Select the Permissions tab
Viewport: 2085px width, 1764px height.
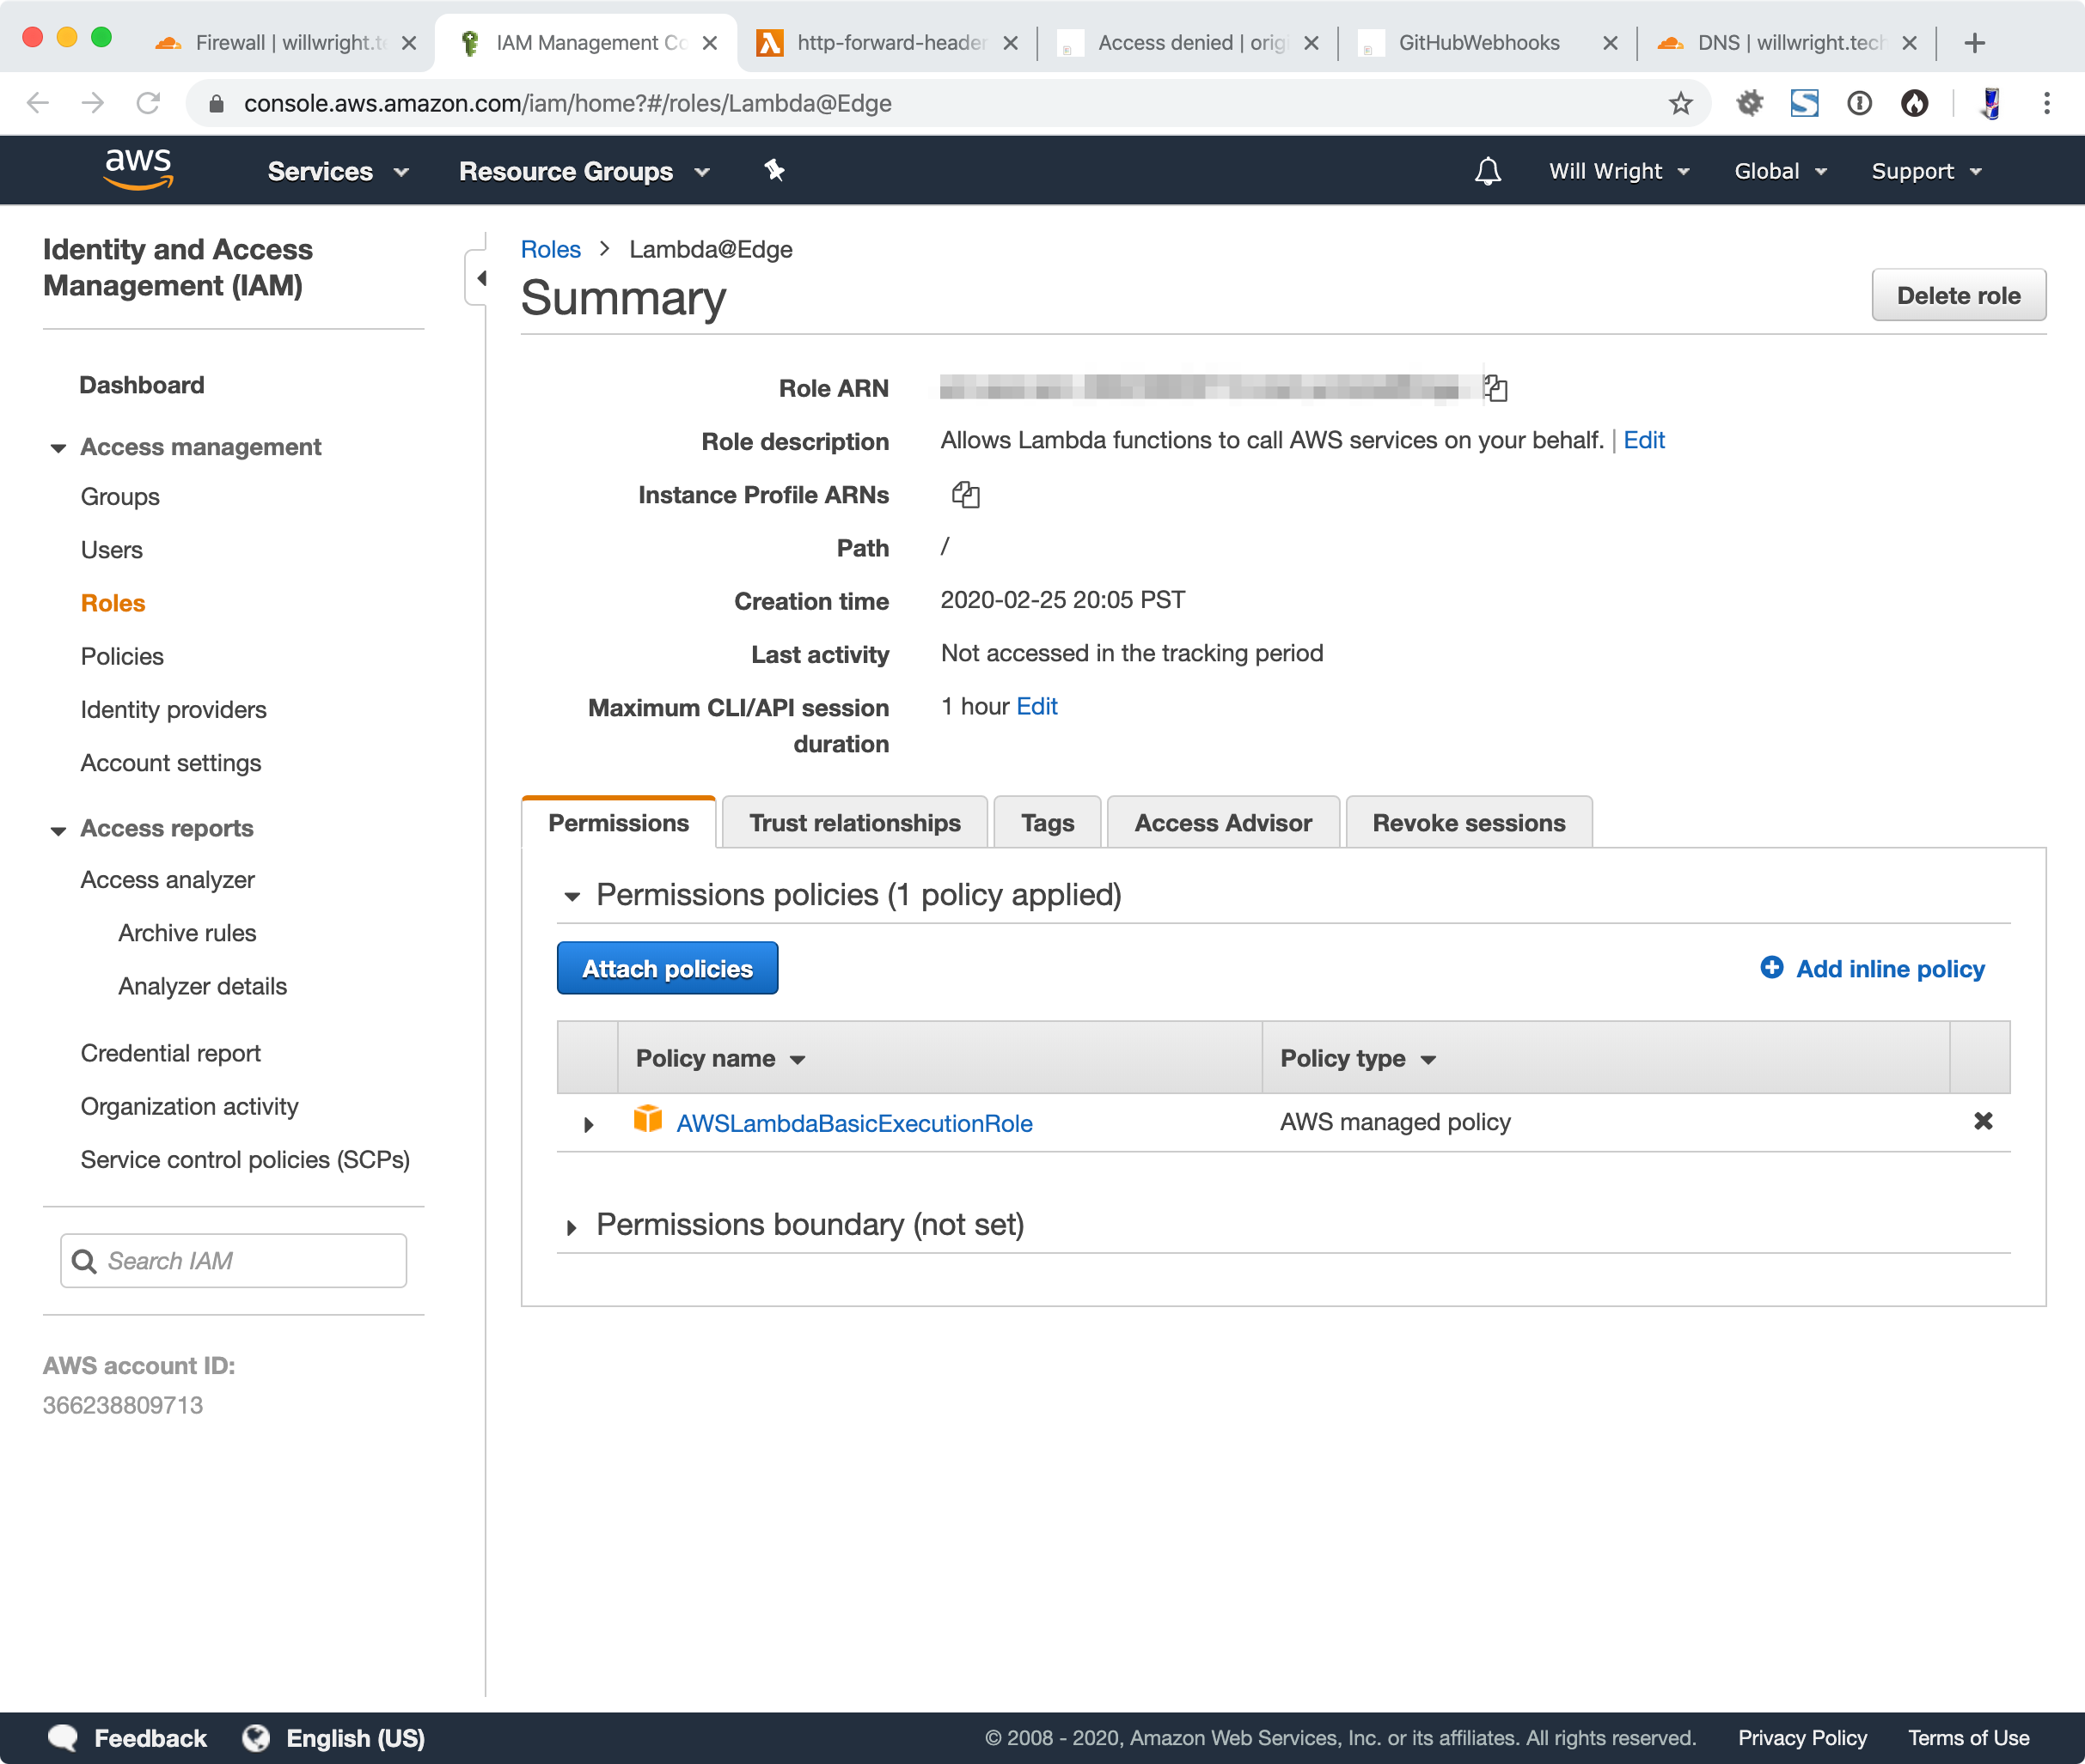click(618, 822)
